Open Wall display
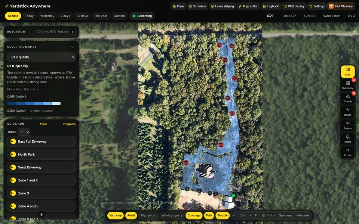Viewport: 359px width, 224px height. pyautogui.click(x=294, y=6)
